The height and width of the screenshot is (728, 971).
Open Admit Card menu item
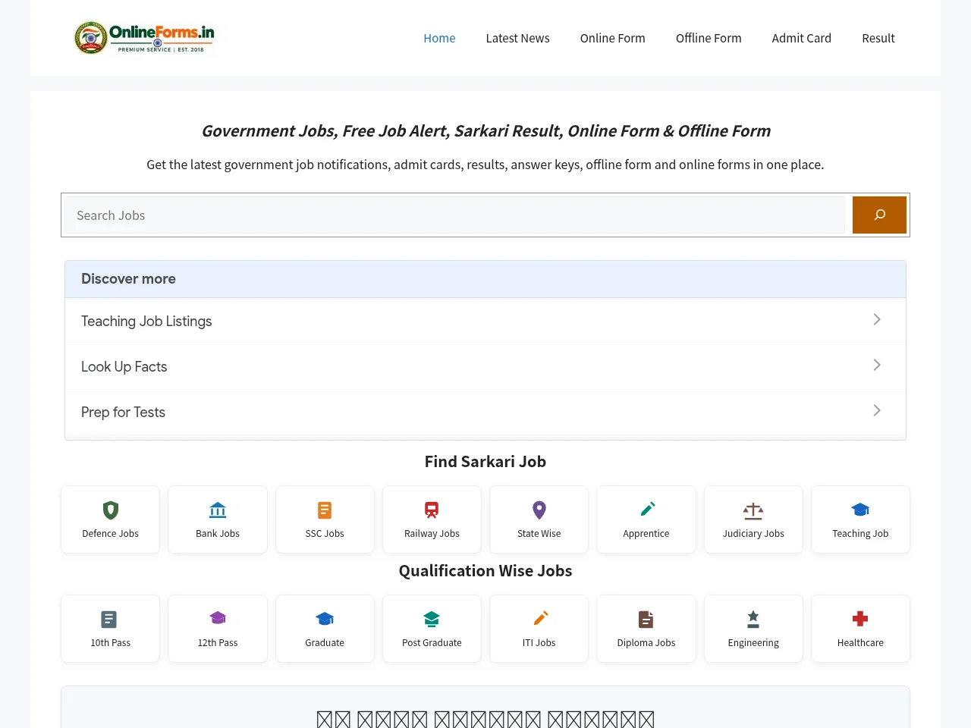point(802,38)
